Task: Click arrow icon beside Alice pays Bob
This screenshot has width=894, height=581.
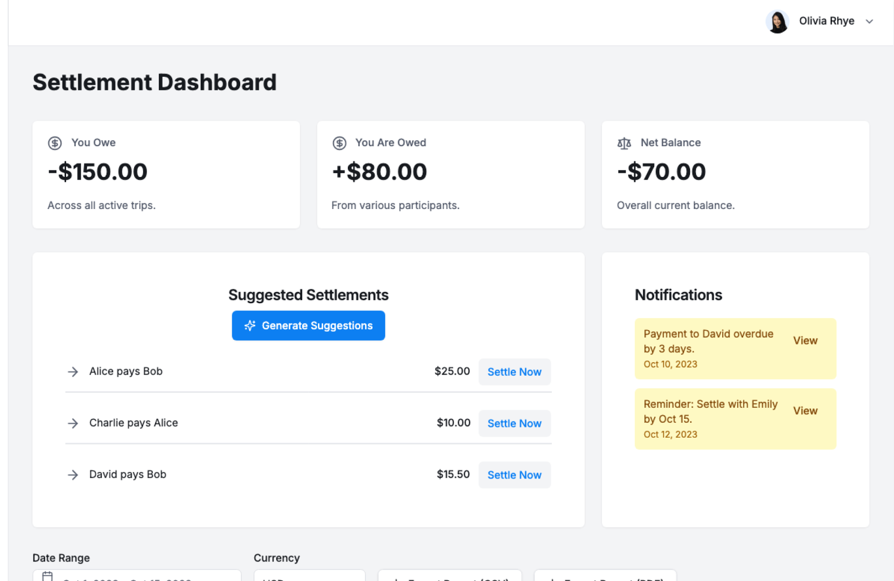Action: pyautogui.click(x=73, y=372)
